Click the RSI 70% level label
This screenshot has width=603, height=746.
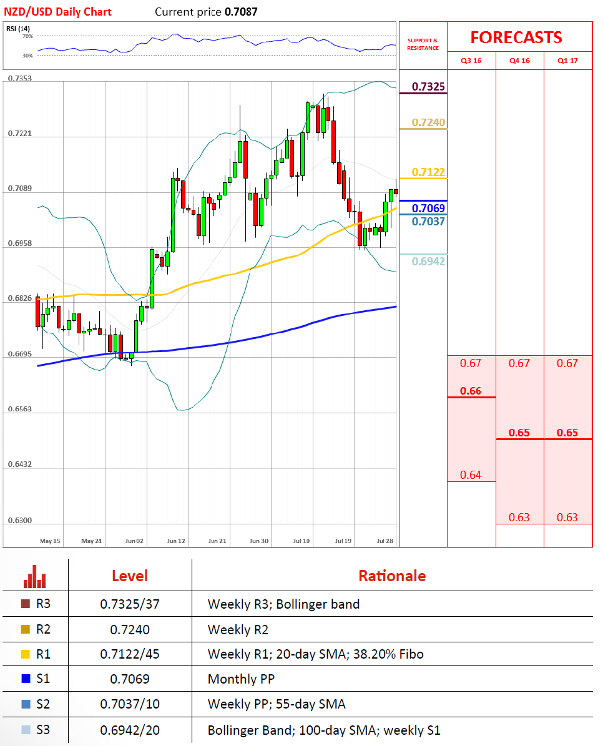(x=27, y=36)
